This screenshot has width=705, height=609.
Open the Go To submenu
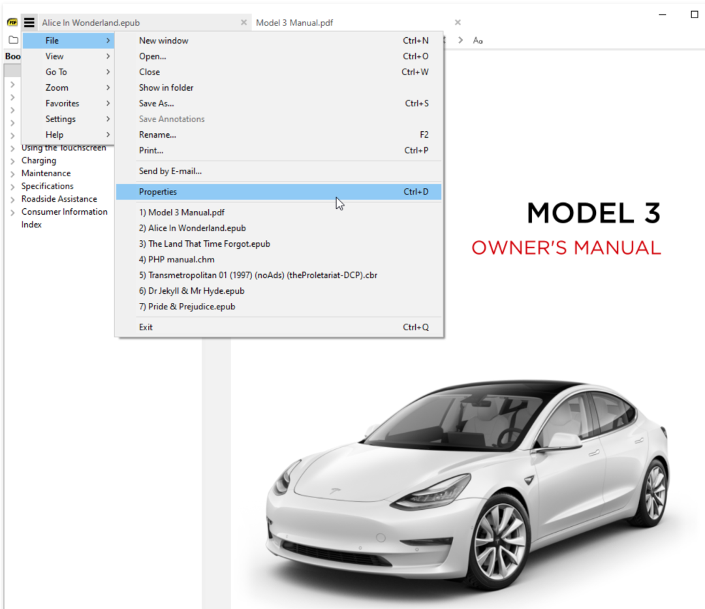[69, 72]
